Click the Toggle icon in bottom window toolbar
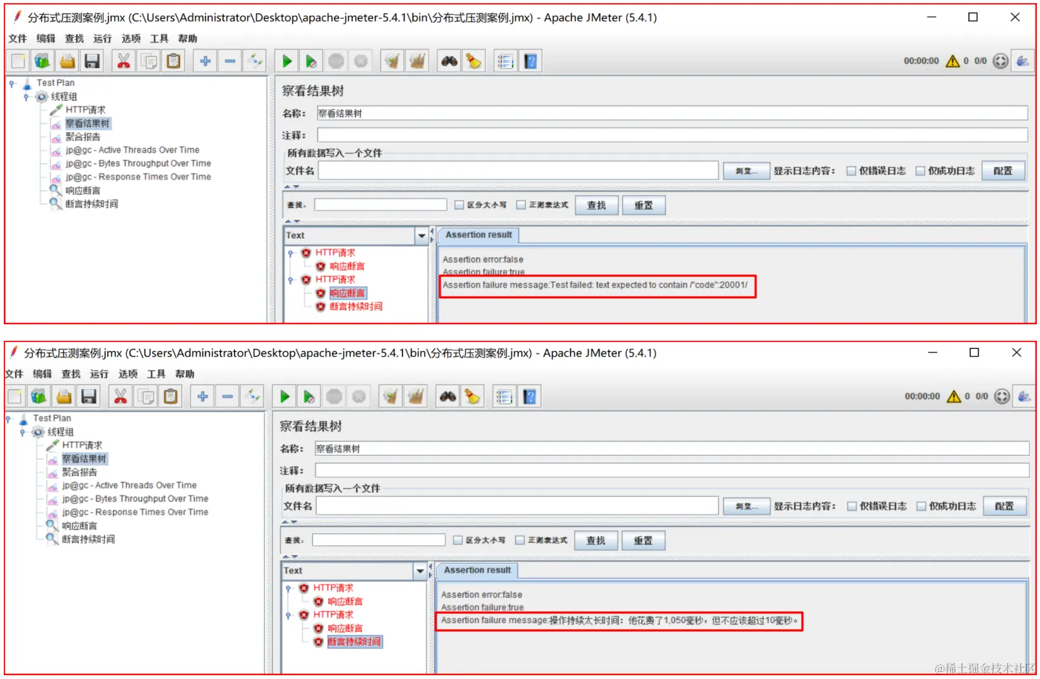The image size is (1040, 679). [x=252, y=397]
